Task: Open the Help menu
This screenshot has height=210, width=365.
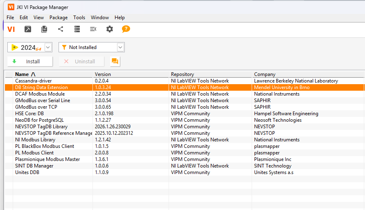Action: click(x=119, y=18)
